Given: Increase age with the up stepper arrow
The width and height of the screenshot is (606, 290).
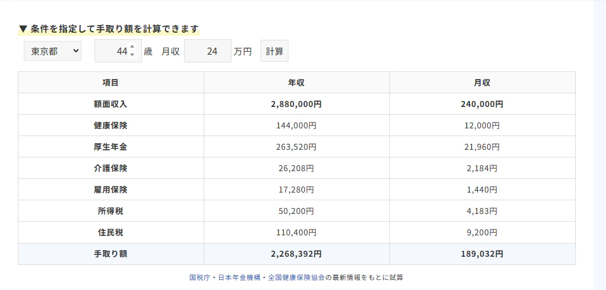Looking at the screenshot, I should [x=132, y=47].
